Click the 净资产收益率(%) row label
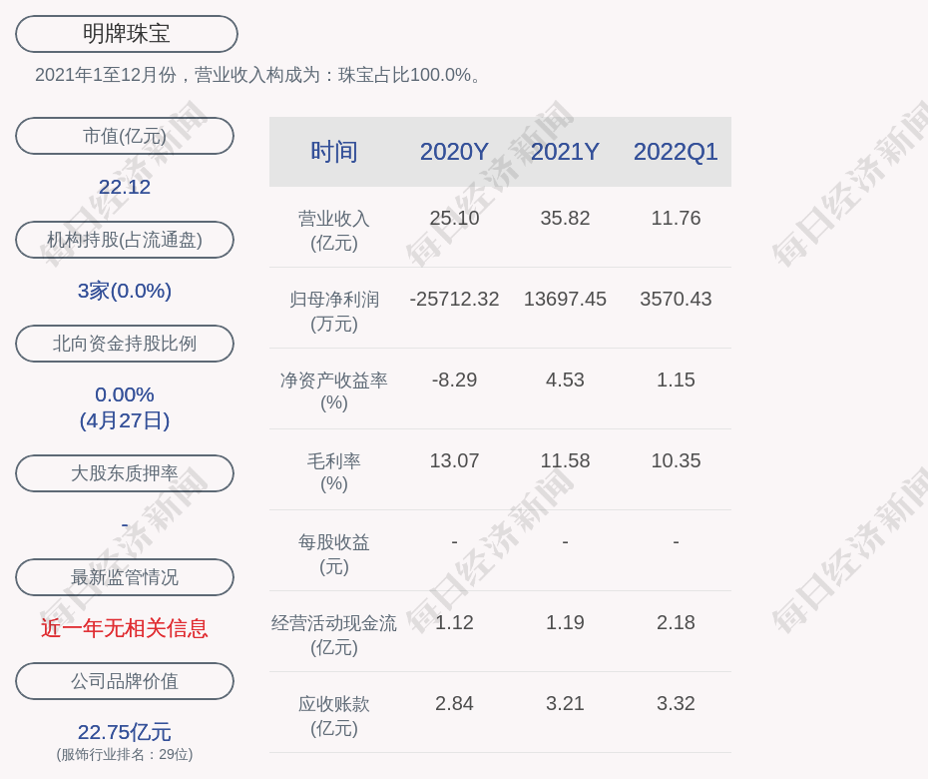 click(x=334, y=390)
